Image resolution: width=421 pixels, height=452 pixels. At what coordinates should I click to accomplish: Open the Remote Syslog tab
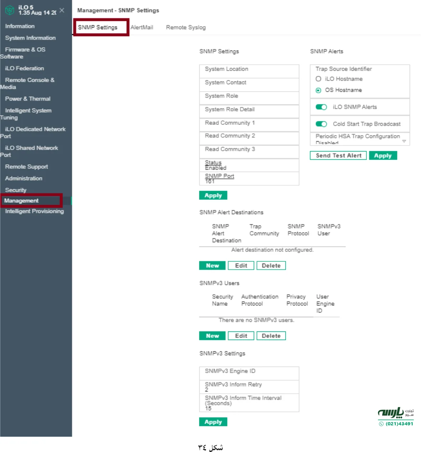pyautogui.click(x=185, y=27)
